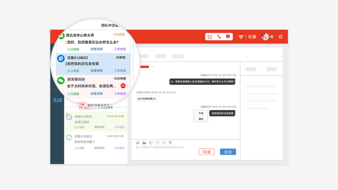This screenshot has height=190, width=338.
Task: Click the red 23 unread badge
Action: [123, 86]
